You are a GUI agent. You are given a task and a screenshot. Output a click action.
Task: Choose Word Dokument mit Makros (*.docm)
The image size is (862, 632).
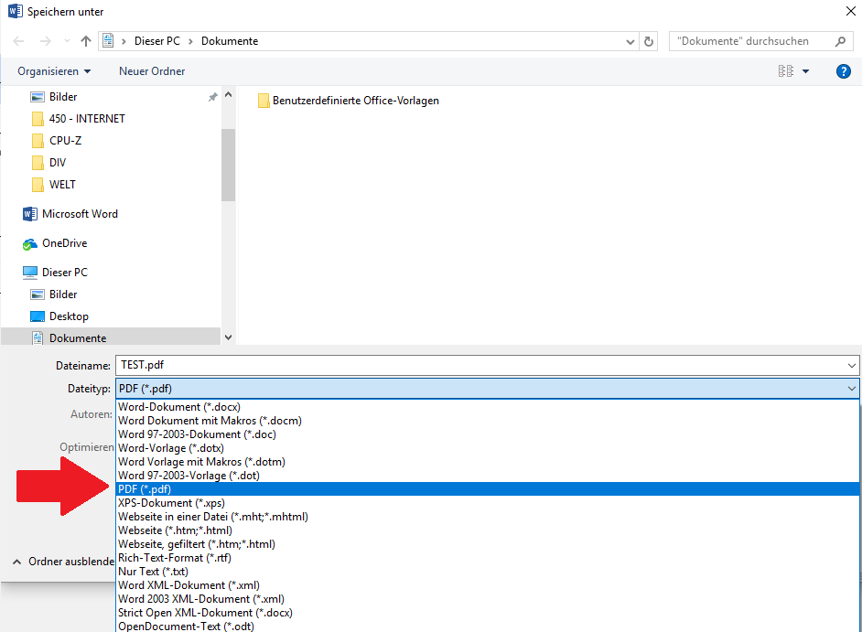tap(487, 421)
